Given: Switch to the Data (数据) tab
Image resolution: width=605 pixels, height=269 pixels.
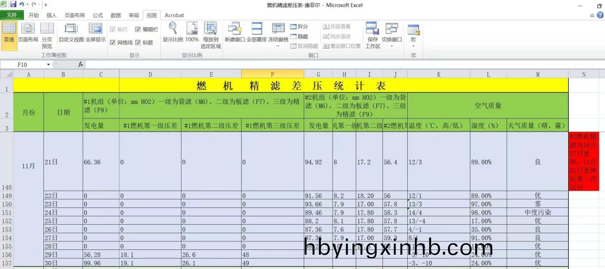Looking at the screenshot, I should click(x=116, y=15).
